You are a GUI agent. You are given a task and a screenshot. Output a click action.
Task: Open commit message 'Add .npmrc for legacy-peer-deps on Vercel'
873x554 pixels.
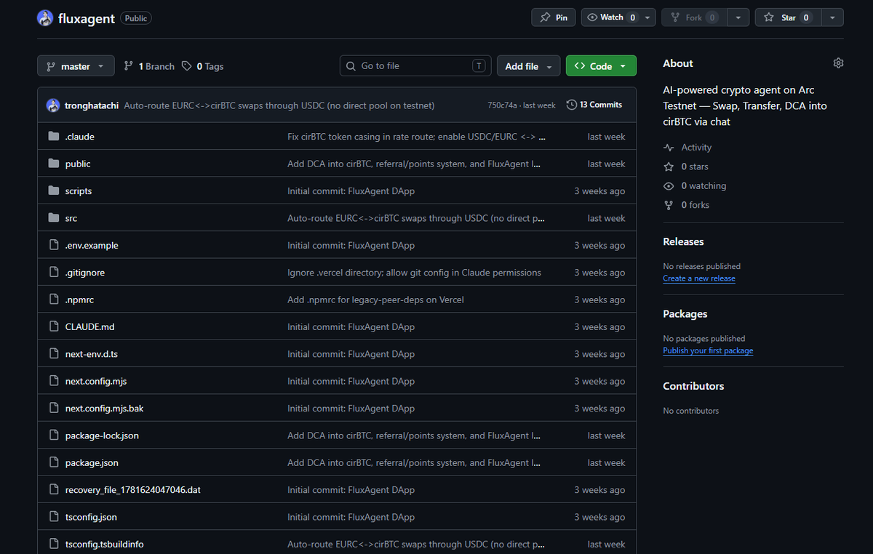point(375,300)
